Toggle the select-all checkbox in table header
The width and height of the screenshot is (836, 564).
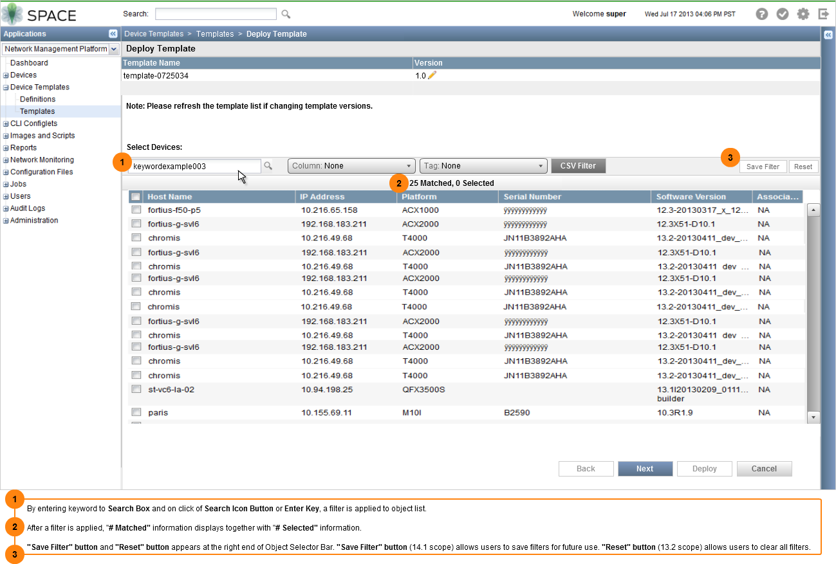click(136, 197)
